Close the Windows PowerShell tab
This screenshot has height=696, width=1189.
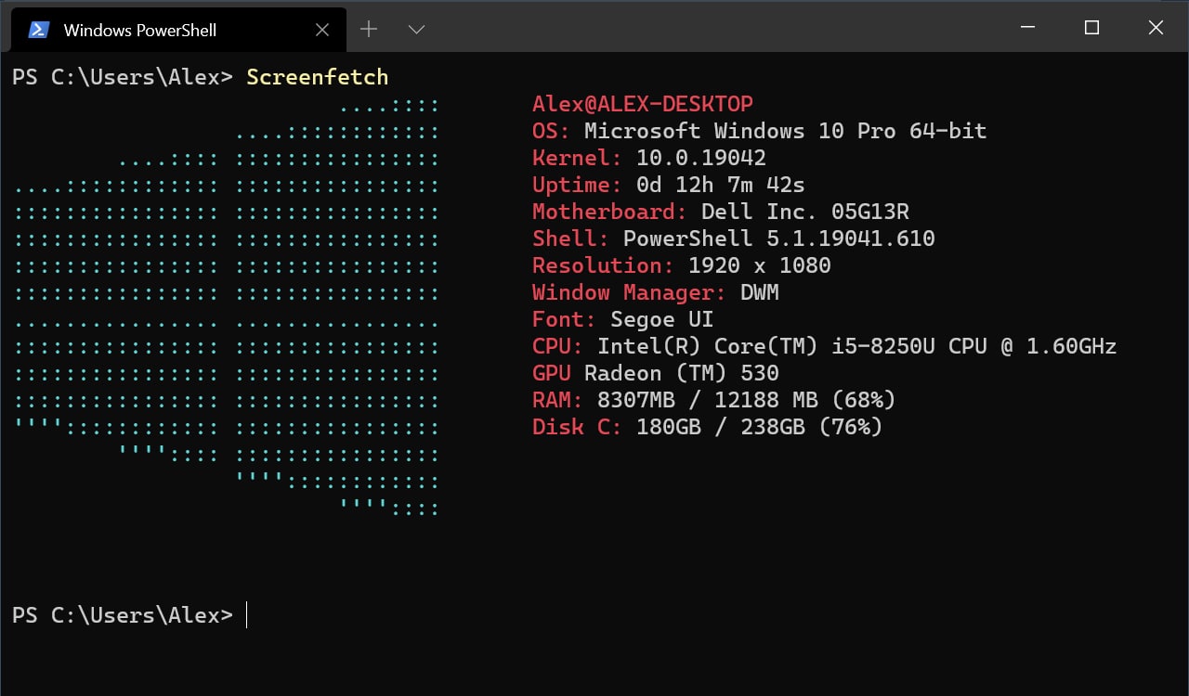point(322,30)
